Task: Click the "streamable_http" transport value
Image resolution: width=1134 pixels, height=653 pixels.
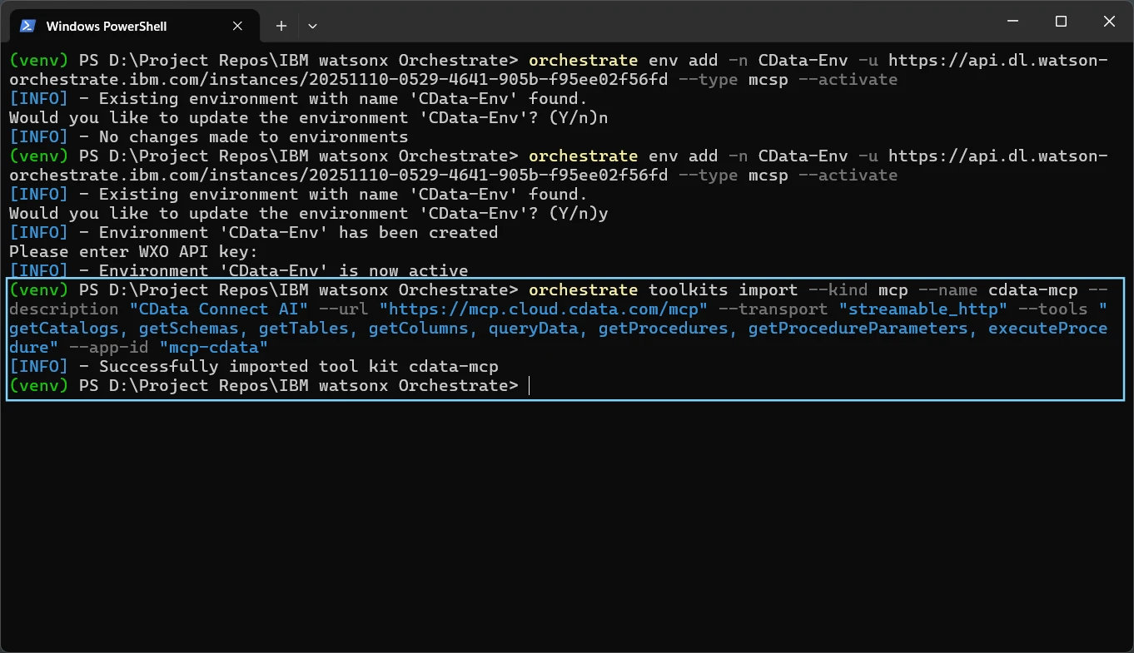Action: click(x=923, y=309)
